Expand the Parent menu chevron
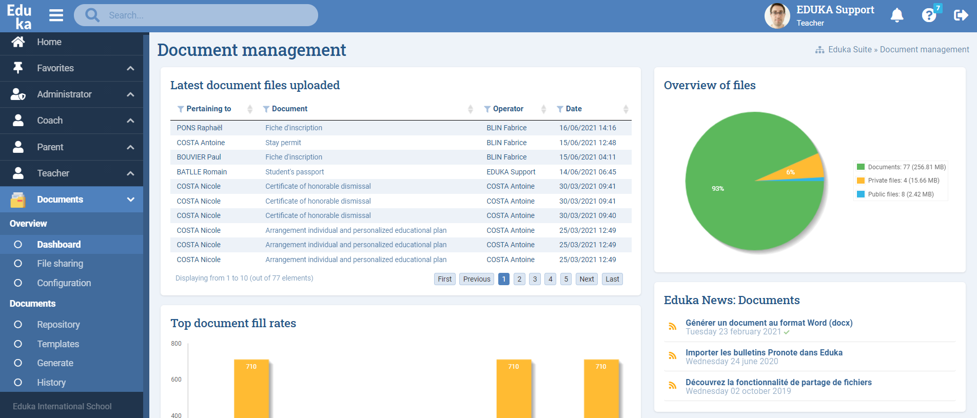Viewport: 977px width, 418px height. pos(130,147)
